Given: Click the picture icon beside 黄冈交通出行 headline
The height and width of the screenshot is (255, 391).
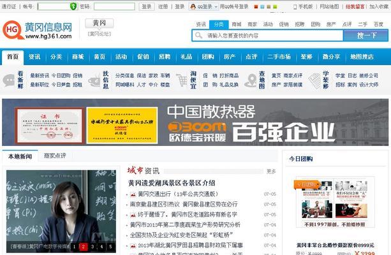Looking at the screenshot, I should tap(133, 194).
